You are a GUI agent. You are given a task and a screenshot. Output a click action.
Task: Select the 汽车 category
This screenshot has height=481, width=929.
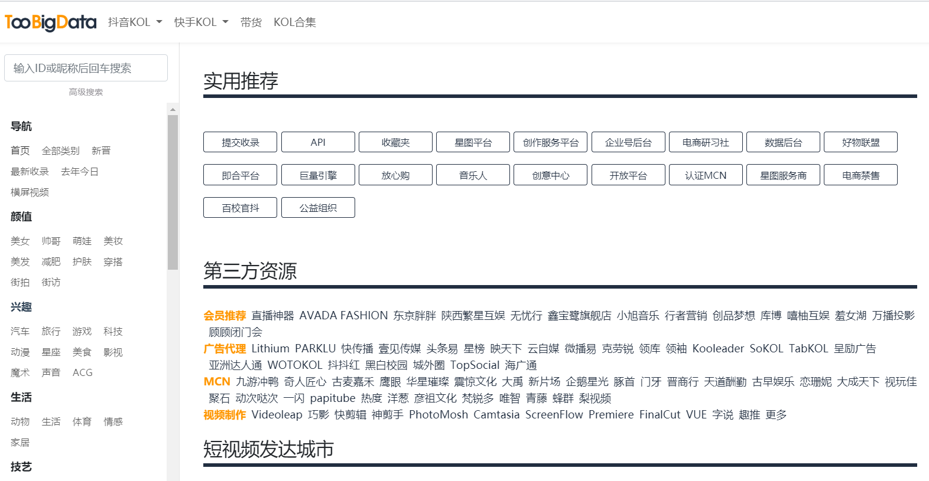(x=20, y=331)
